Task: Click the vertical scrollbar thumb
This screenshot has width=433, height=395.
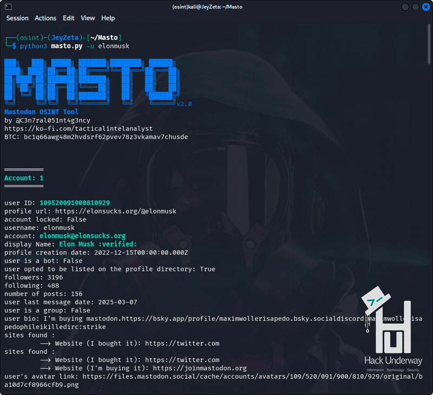Action: [429, 44]
